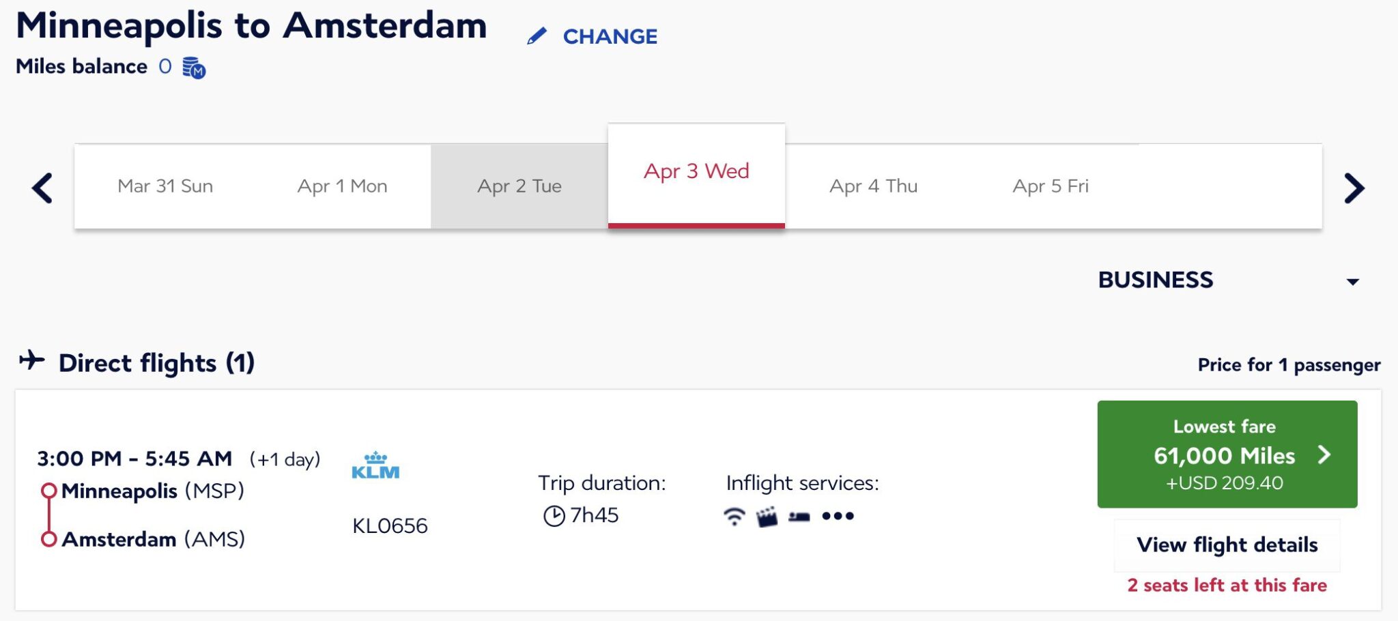Screen dimensions: 1398x621
Task: Click the Apr 1 Mon date tab
Action: (342, 186)
